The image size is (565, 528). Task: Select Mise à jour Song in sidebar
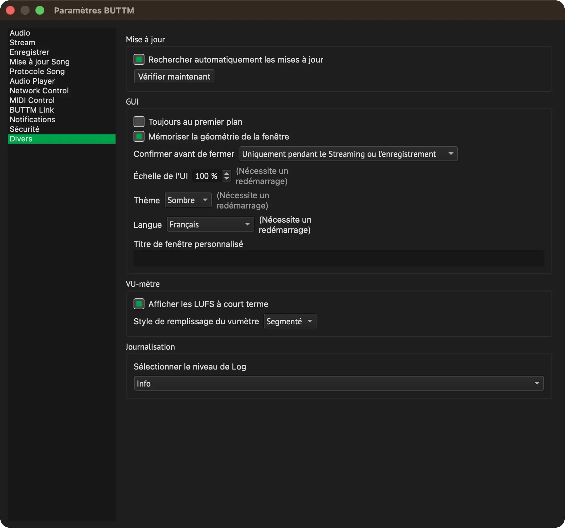(x=62, y=62)
